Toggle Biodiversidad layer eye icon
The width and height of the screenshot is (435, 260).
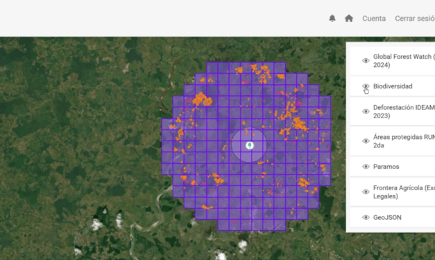pos(366,86)
